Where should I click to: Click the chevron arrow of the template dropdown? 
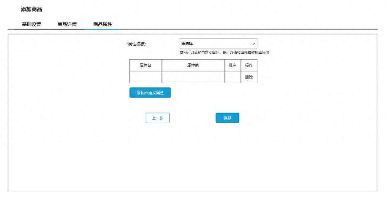[254, 44]
